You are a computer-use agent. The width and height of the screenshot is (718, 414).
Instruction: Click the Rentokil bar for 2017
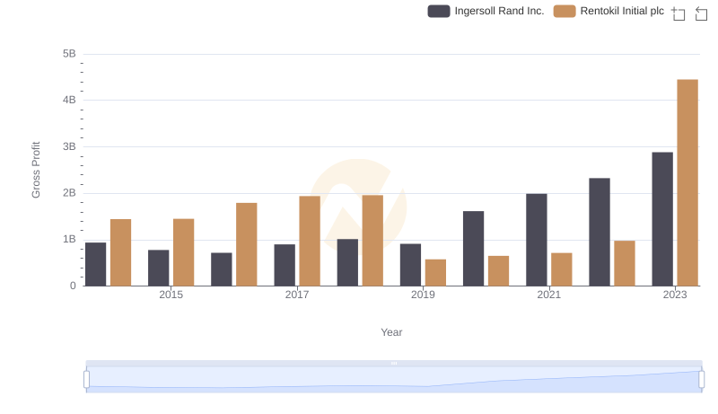pyautogui.click(x=310, y=241)
